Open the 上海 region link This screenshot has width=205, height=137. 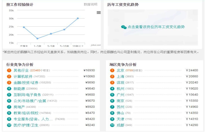point(120,77)
